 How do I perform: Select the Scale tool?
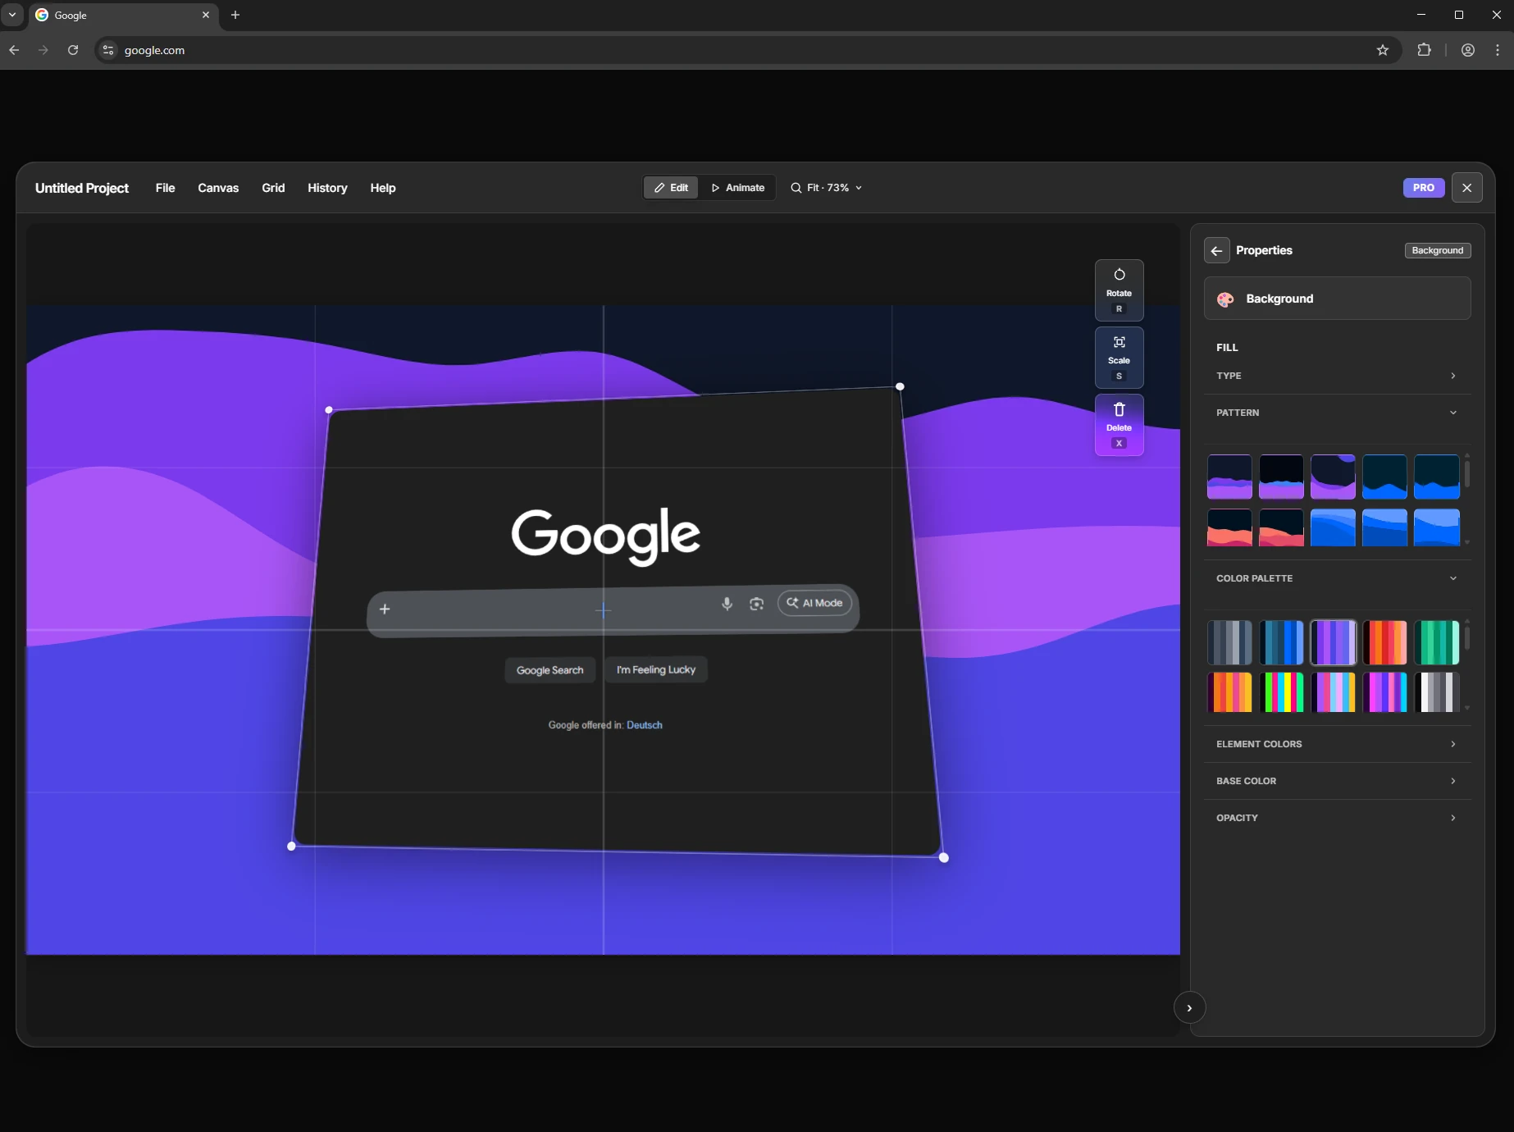1119,357
